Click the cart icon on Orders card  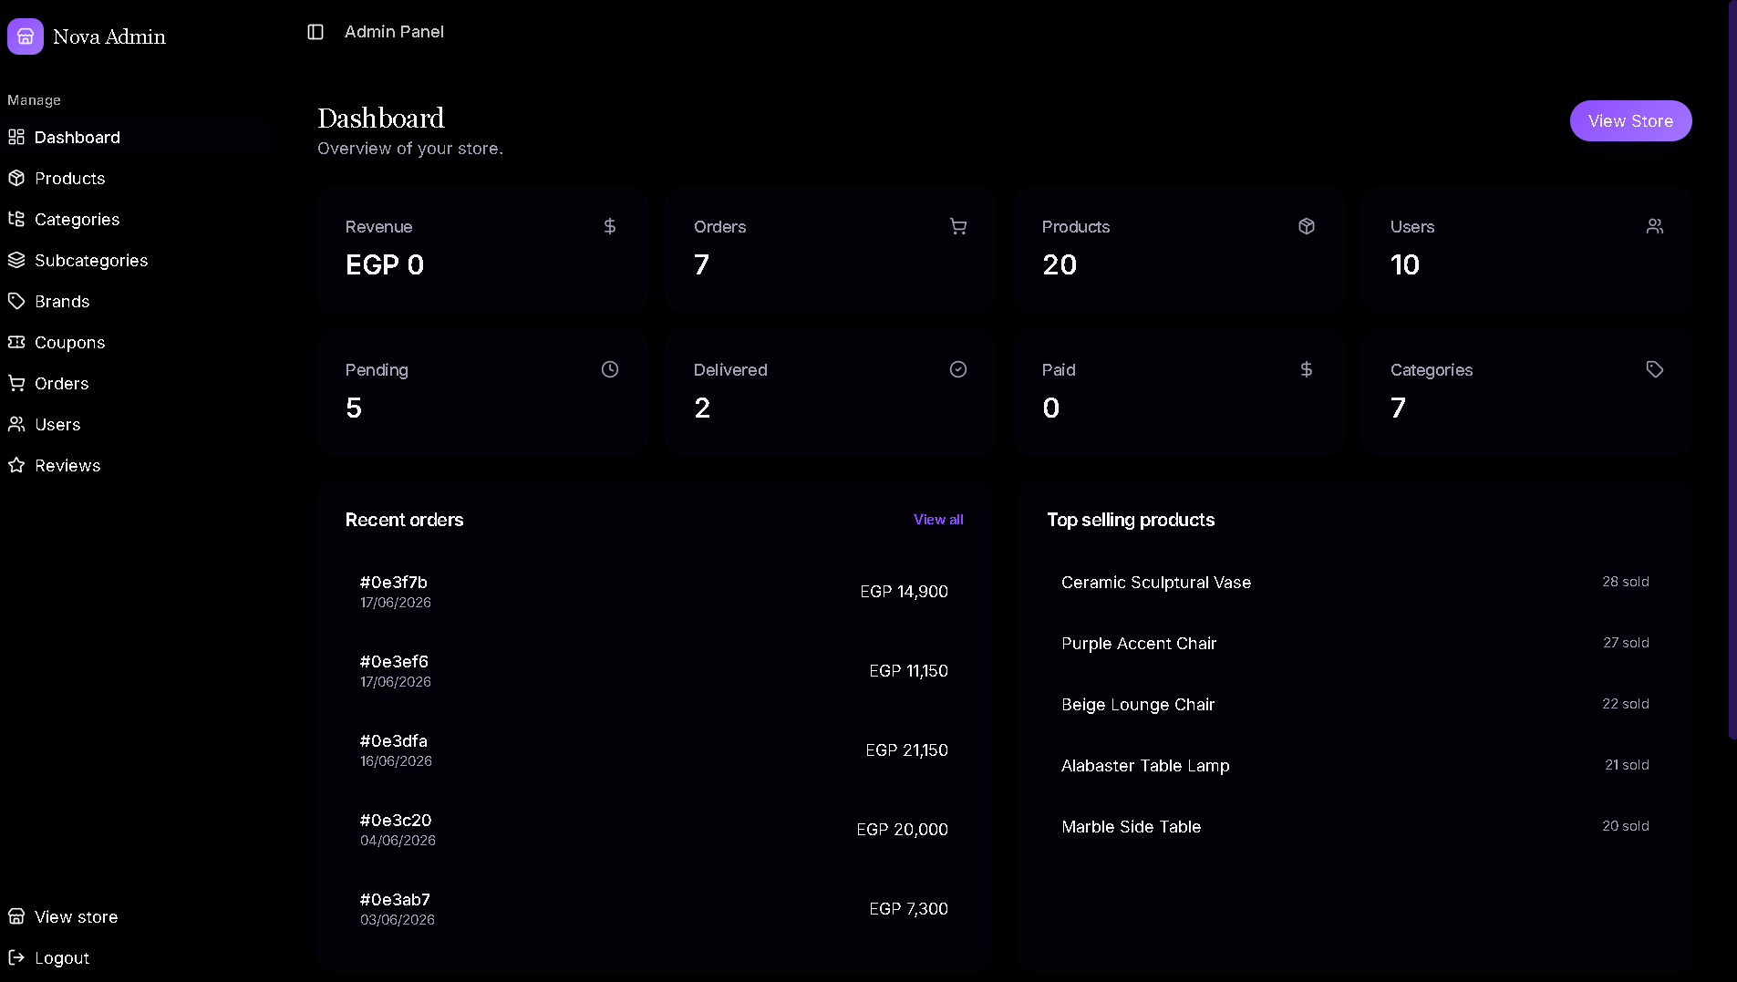click(x=958, y=226)
